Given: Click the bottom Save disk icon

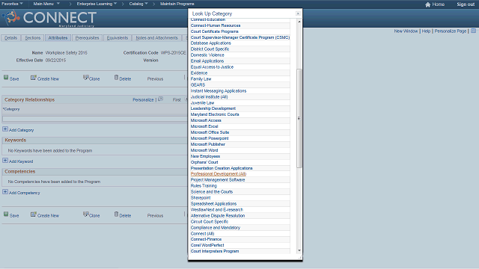Looking at the screenshot, I should (6, 214).
